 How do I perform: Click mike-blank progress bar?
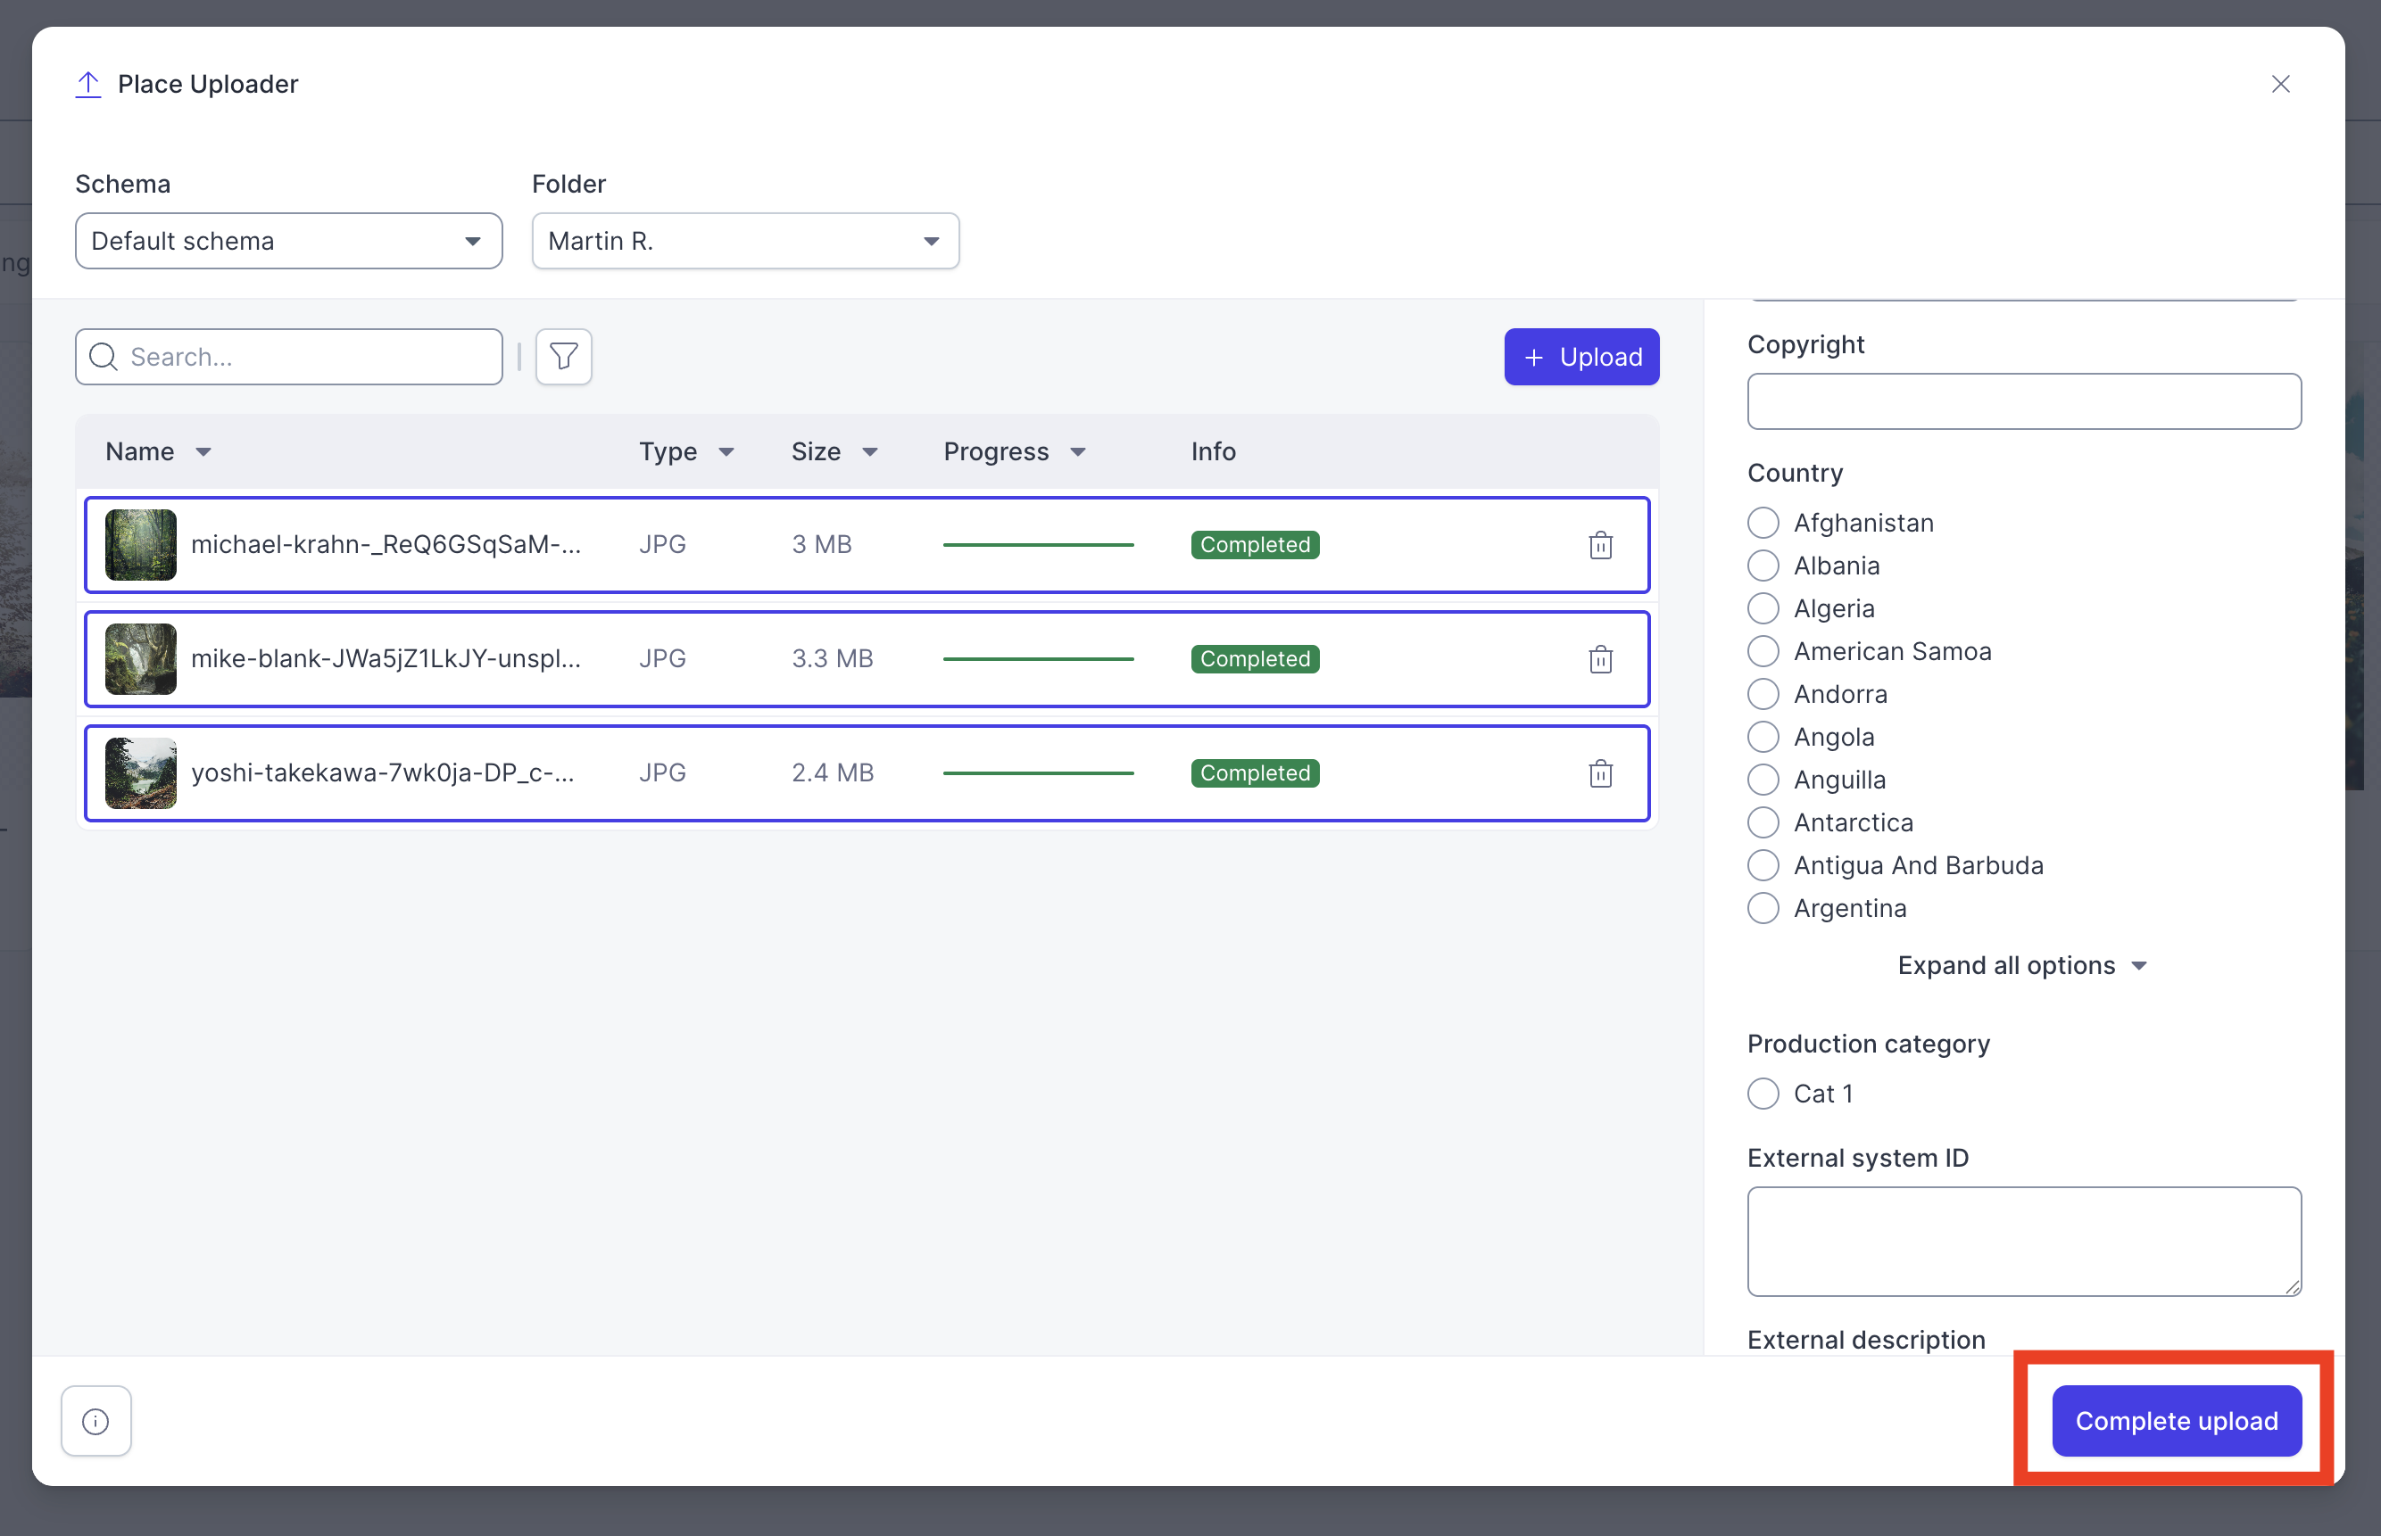click(1038, 658)
